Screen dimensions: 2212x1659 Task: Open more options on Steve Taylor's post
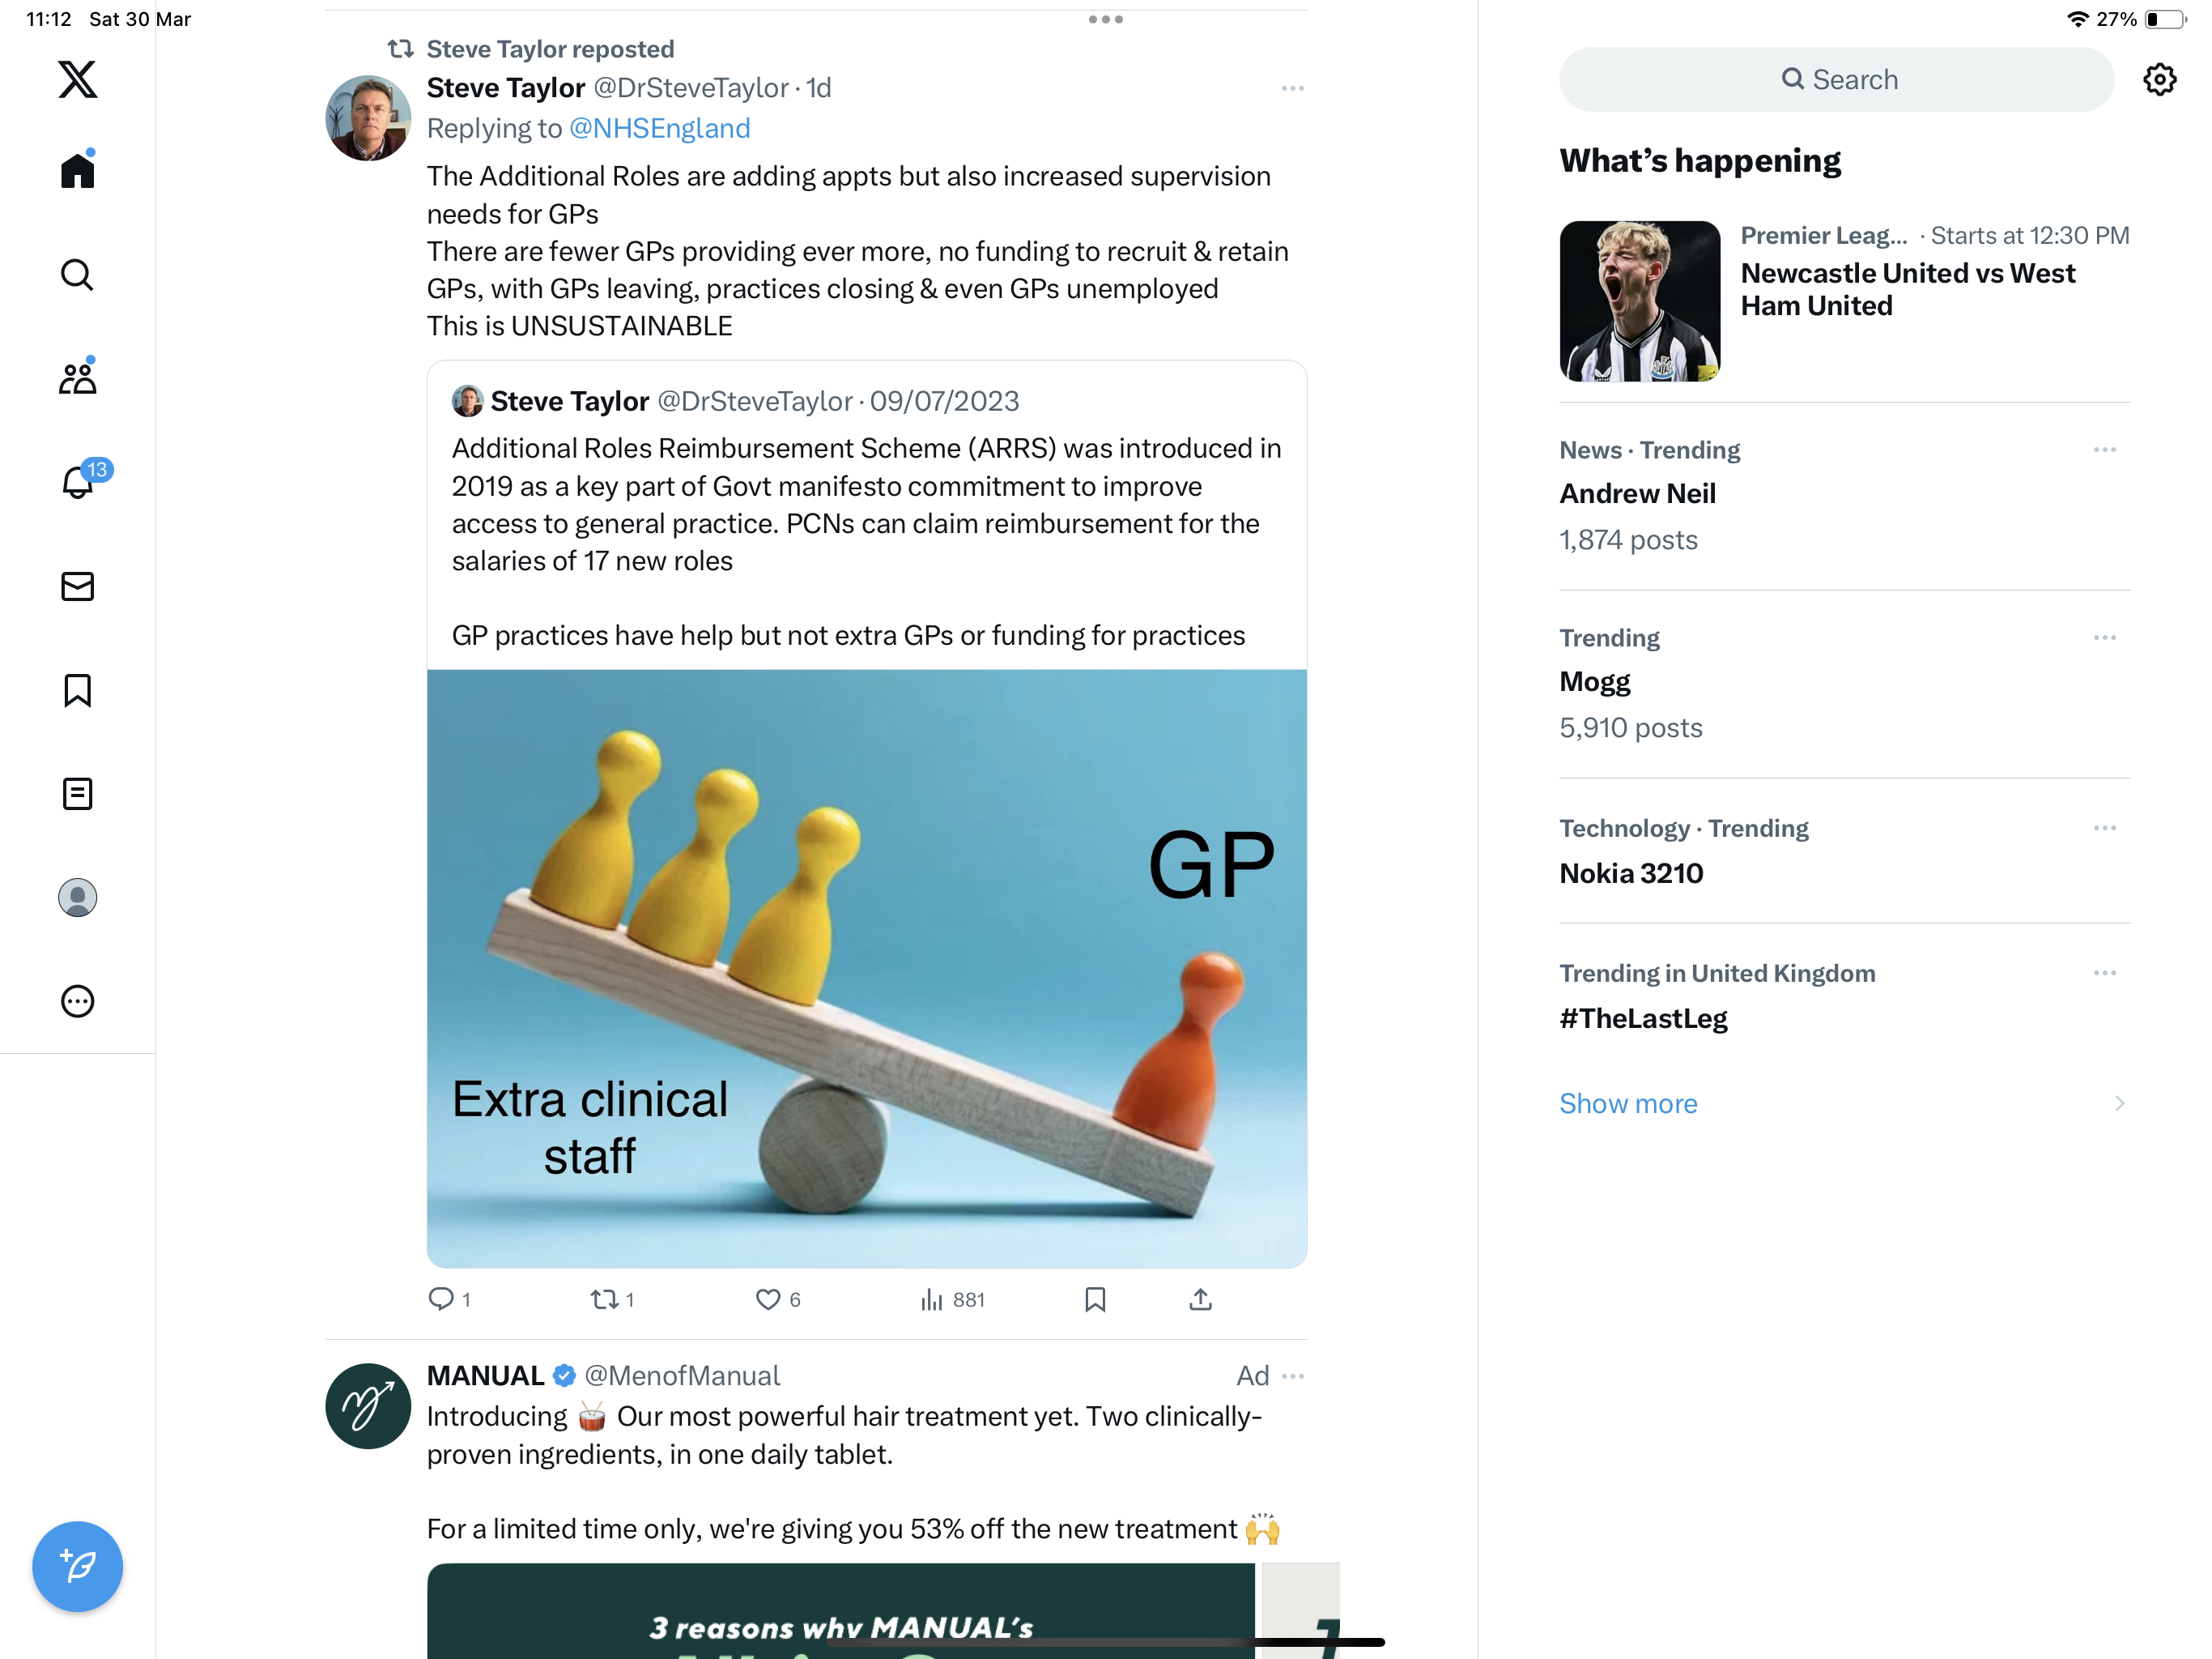1292,88
